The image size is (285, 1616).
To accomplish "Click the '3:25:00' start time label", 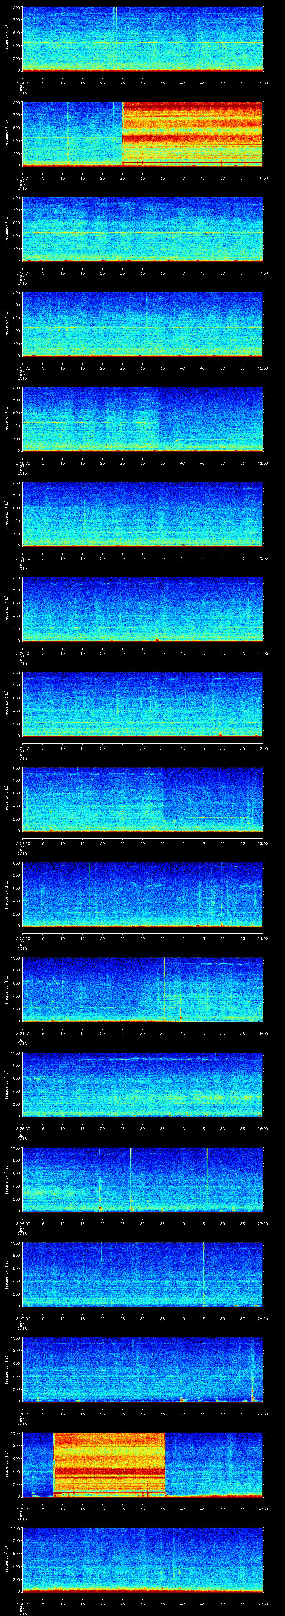I will tap(23, 1128).
